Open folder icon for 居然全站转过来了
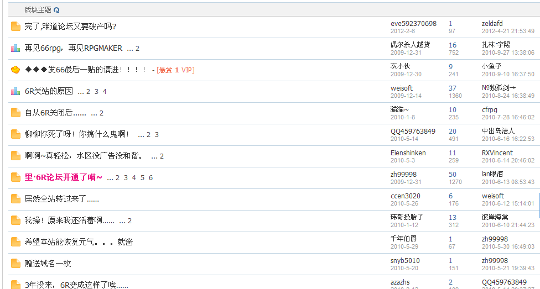Image resolution: width=540 pixels, height=289 pixels. click(15, 199)
